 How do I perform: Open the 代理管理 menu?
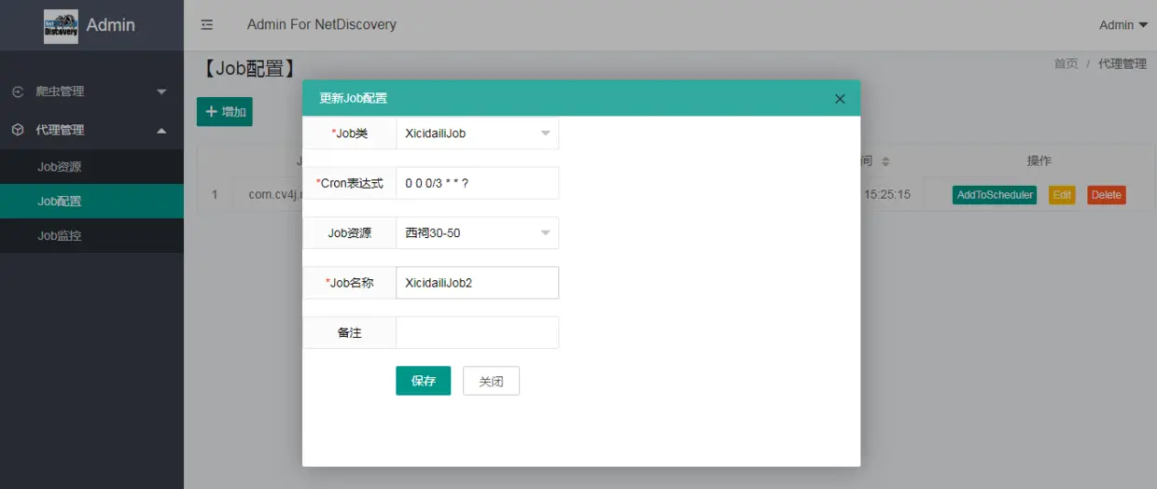[91, 130]
